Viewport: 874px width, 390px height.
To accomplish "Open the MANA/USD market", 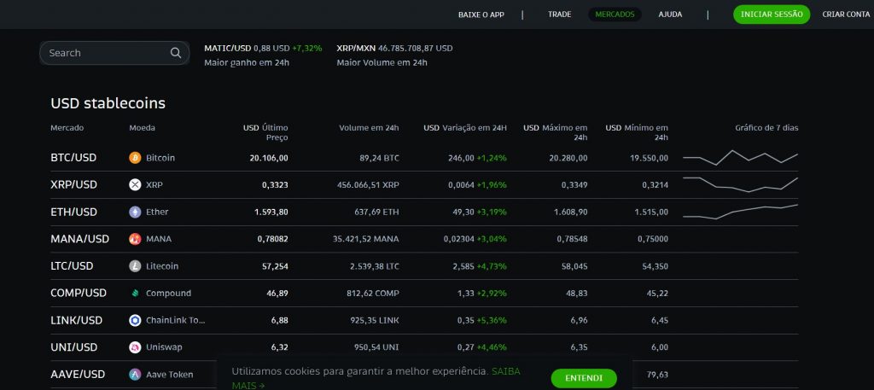I will click(79, 239).
